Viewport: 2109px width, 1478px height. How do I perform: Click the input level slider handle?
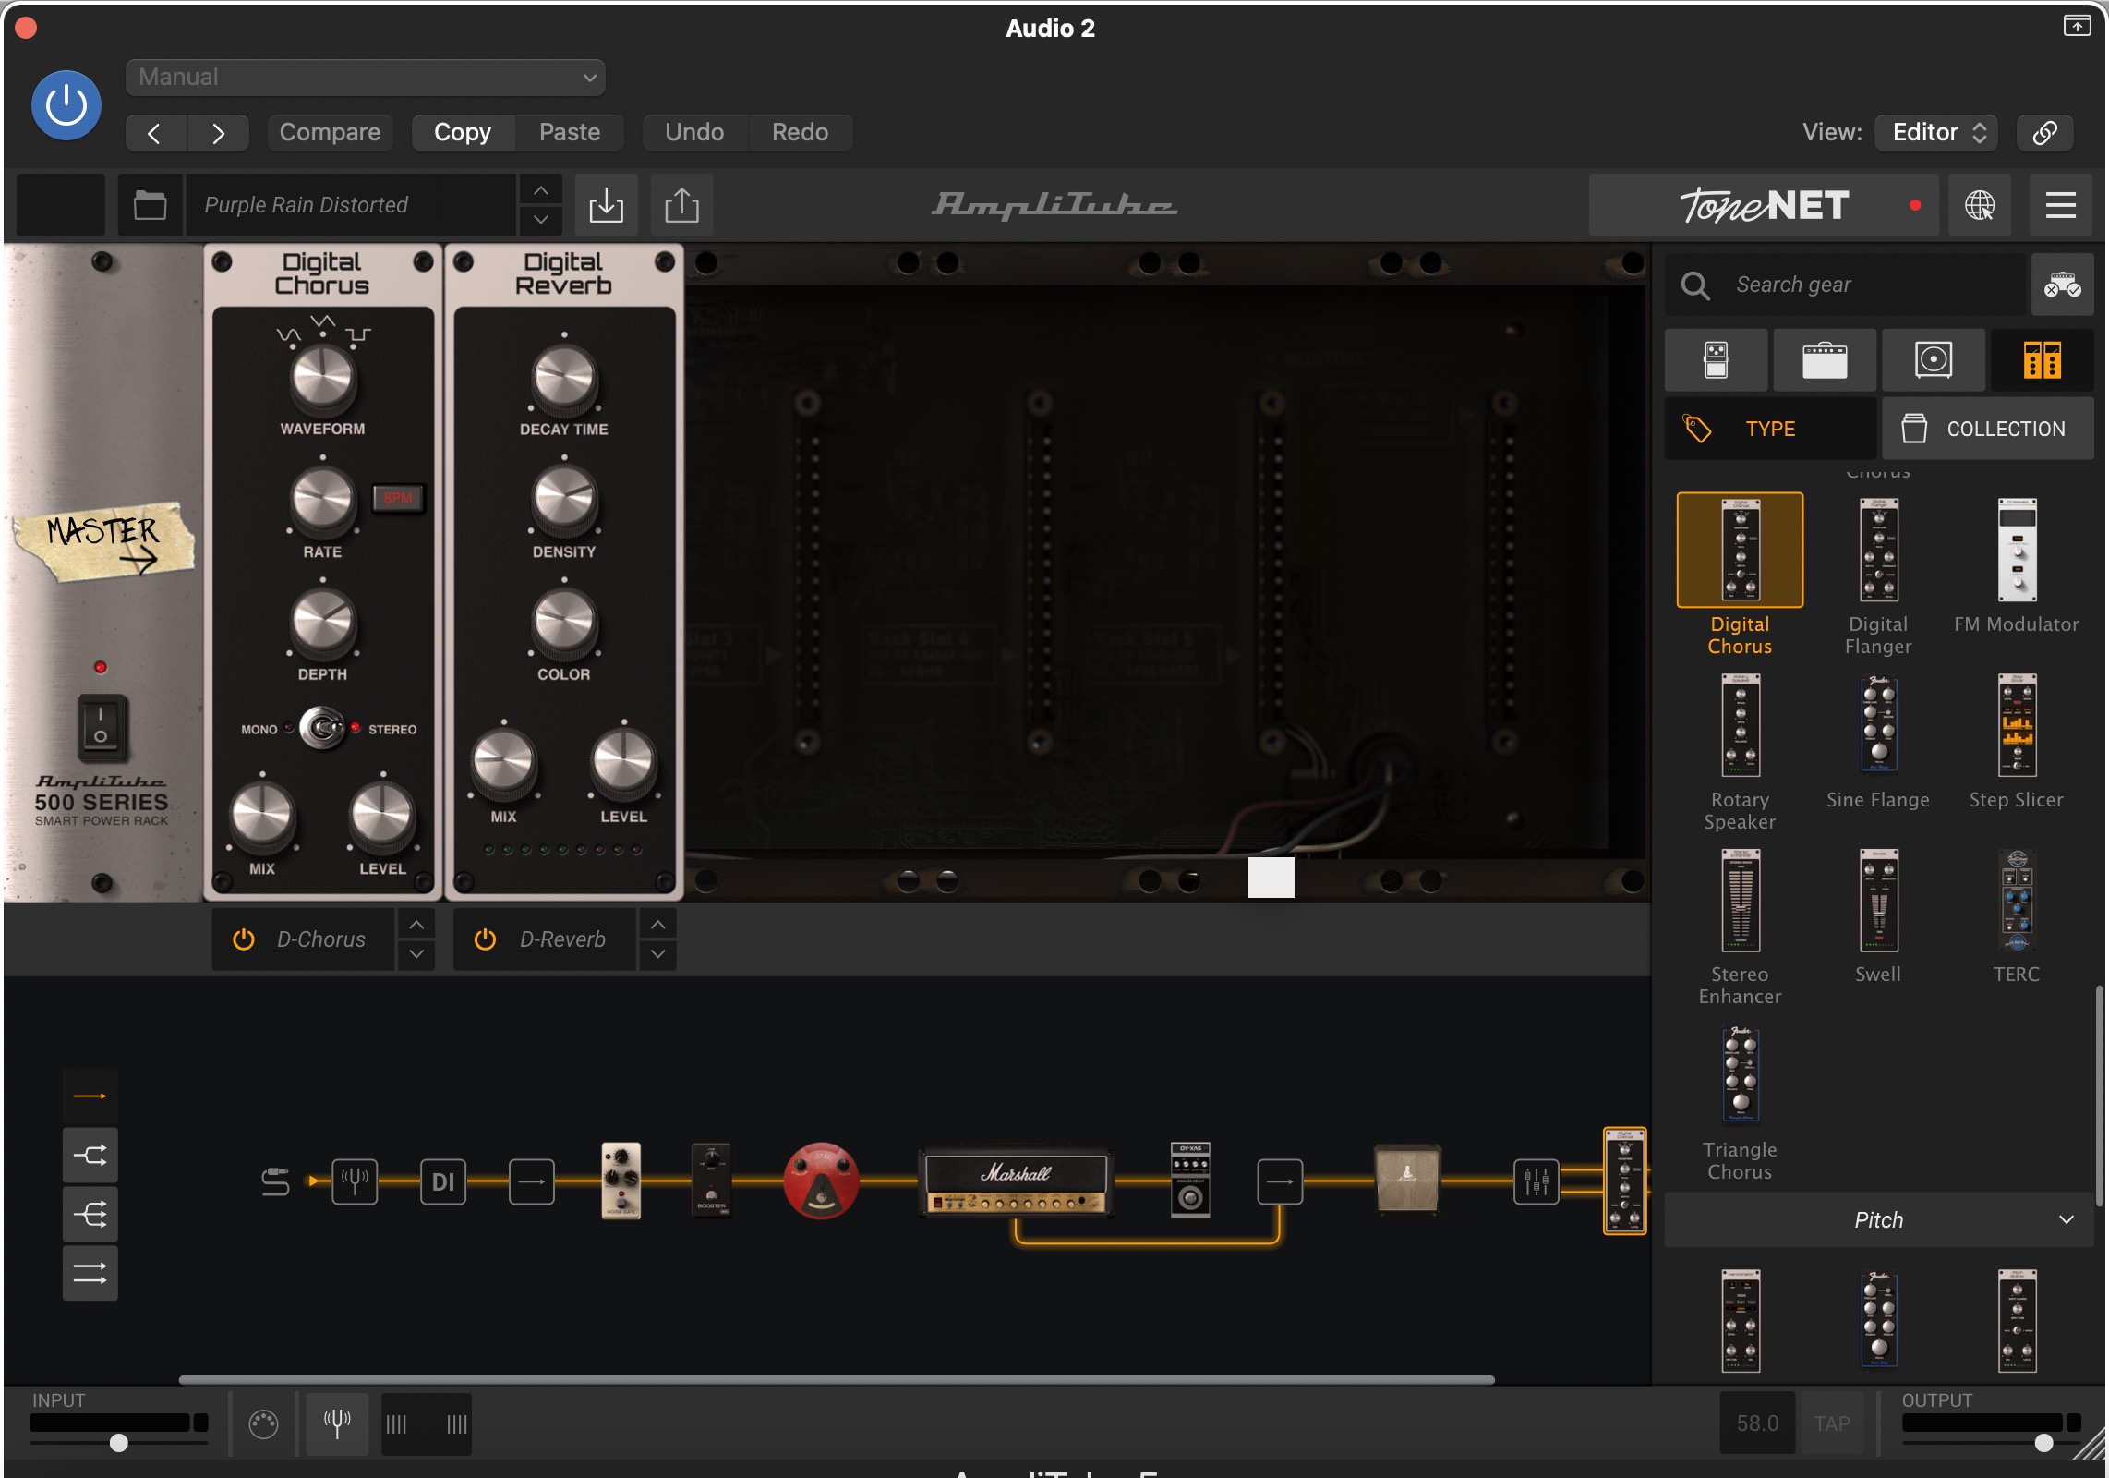[118, 1443]
